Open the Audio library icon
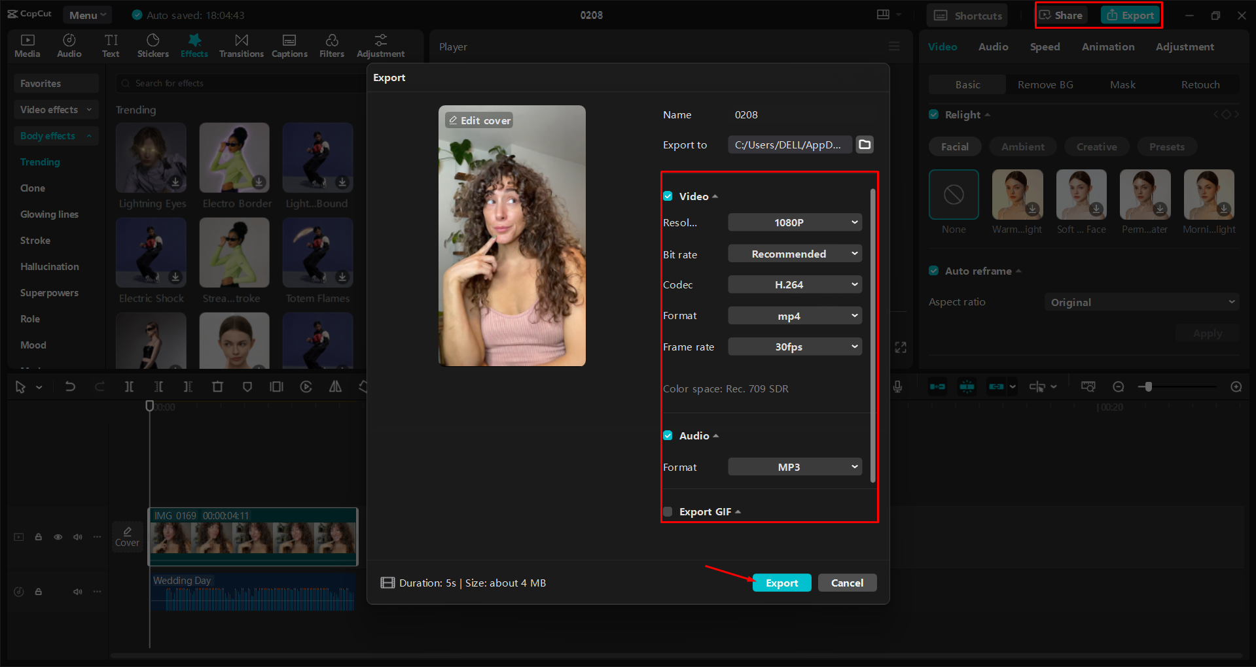 [x=69, y=46]
